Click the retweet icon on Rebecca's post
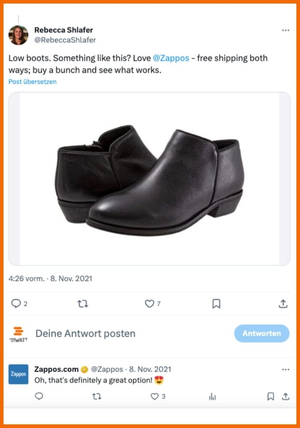 (83, 304)
